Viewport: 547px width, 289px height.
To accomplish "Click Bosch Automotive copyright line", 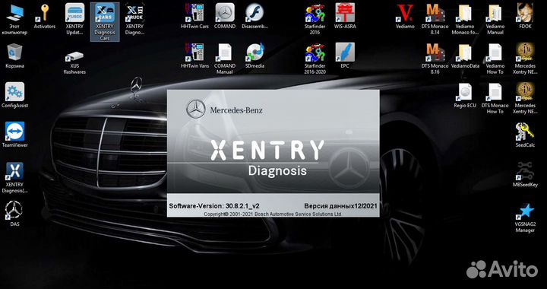I will [x=273, y=214].
